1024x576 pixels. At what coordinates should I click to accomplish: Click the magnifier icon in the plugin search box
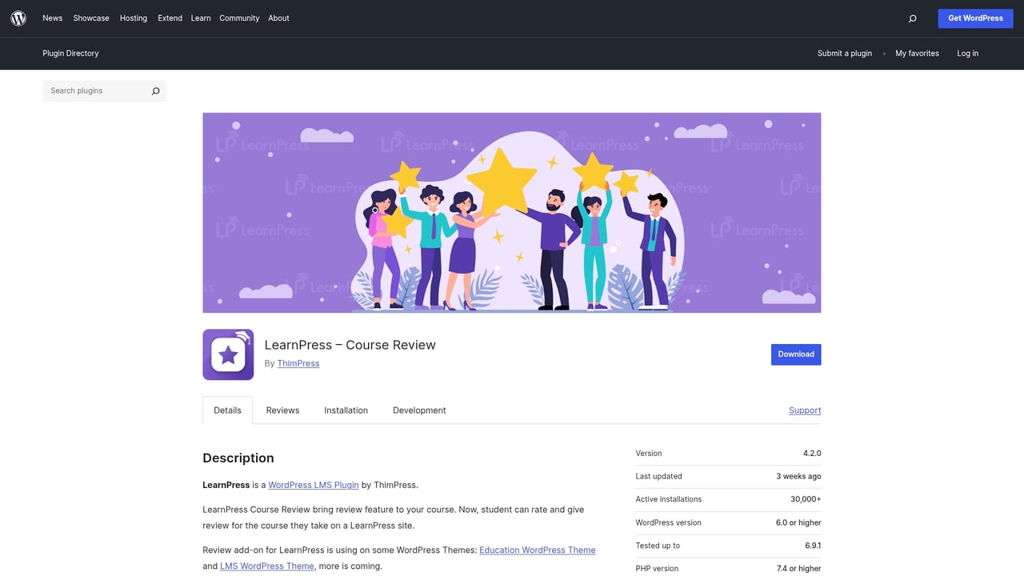(x=155, y=90)
